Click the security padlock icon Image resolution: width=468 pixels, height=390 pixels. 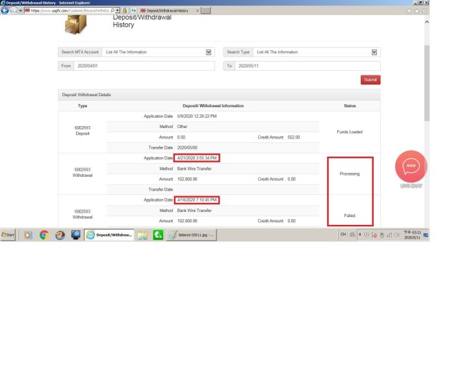[x=125, y=10]
